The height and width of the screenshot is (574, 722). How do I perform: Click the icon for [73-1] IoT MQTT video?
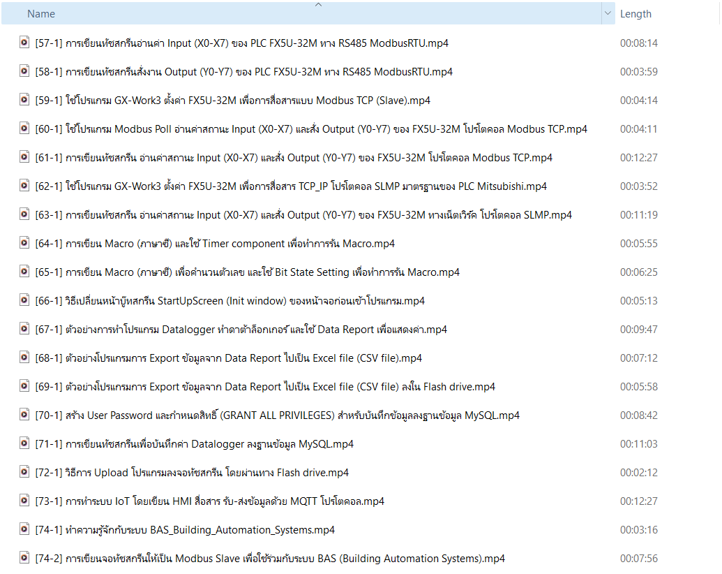pyautogui.click(x=24, y=501)
